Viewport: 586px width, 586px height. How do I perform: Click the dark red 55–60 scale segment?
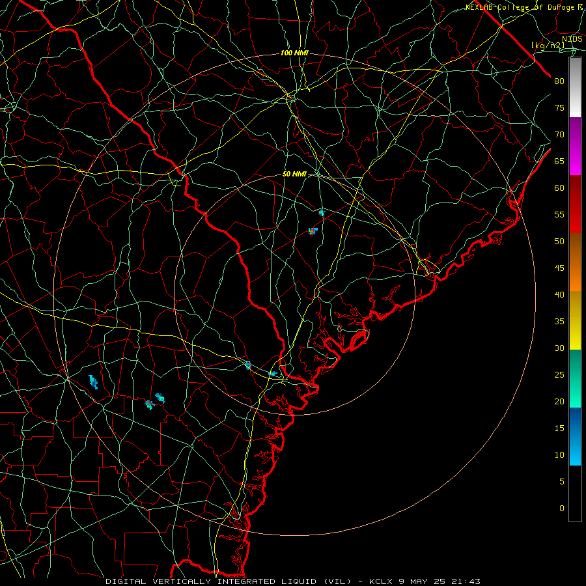click(x=575, y=204)
